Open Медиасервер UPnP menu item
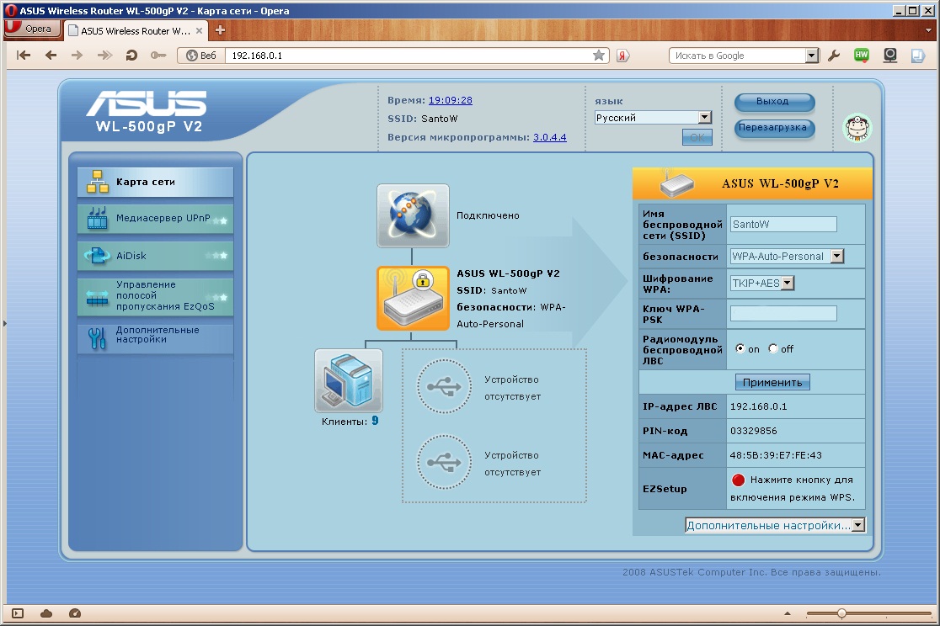Image resolution: width=940 pixels, height=626 pixels. [x=155, y=219]
